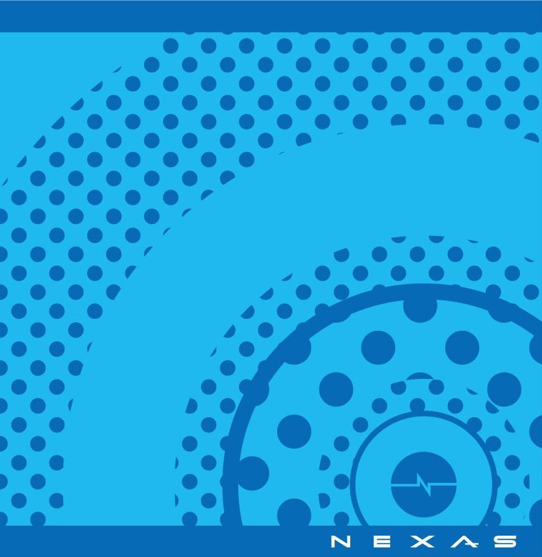
Task: Click the NEXAS wordmark logo
Action: click(423, 541)
